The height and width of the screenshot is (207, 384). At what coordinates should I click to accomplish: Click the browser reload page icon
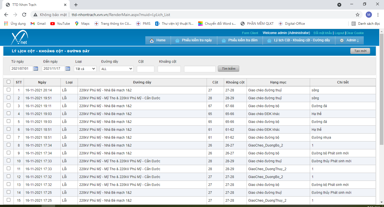pos(24,15)
